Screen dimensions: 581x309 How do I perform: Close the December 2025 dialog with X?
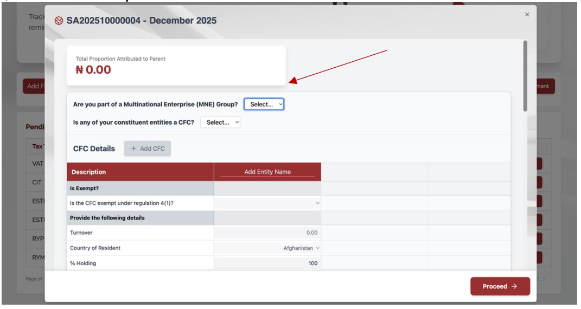(x=527, y=15)
